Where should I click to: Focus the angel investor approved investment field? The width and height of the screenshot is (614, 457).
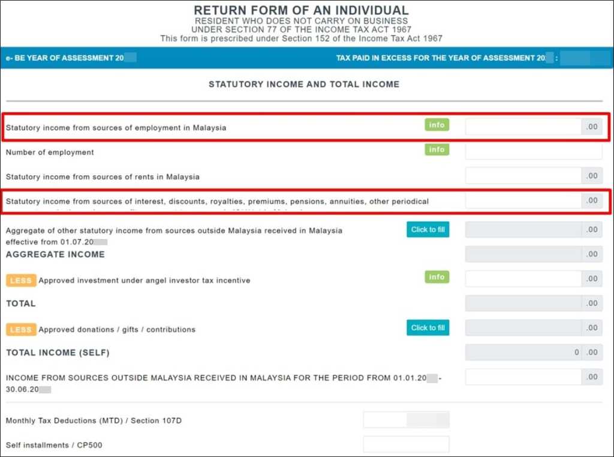[523, 279]
